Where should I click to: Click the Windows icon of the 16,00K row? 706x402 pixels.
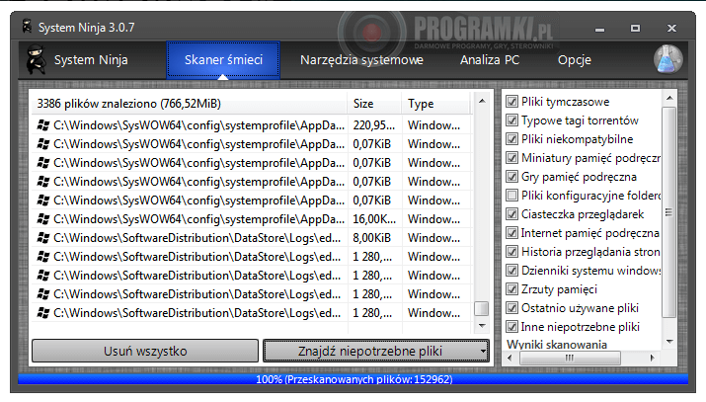coord(43,219)
